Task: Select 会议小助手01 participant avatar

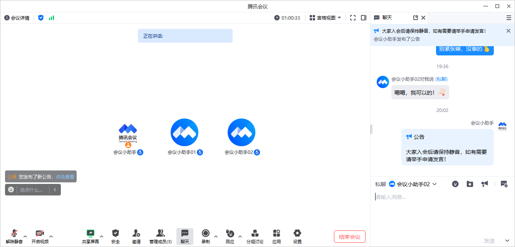Action: 185,132
